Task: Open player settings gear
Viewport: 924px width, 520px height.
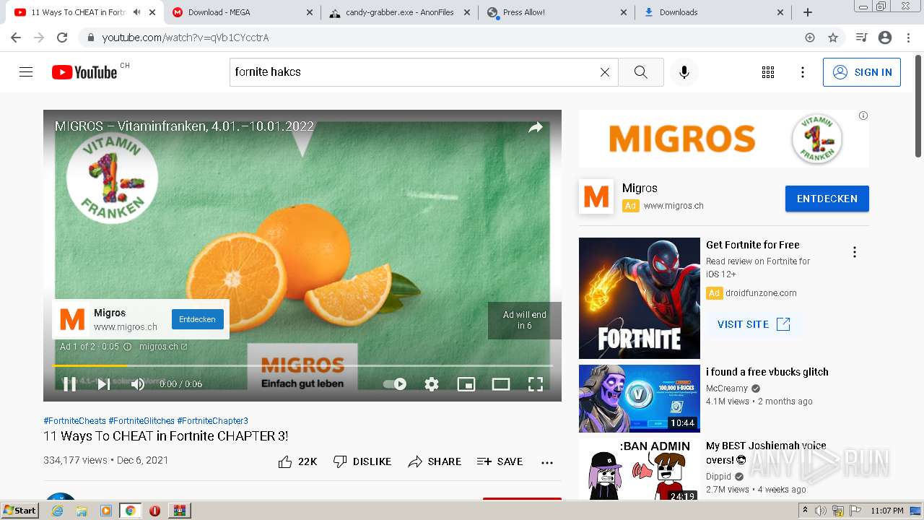Action: tap(432, 384)
